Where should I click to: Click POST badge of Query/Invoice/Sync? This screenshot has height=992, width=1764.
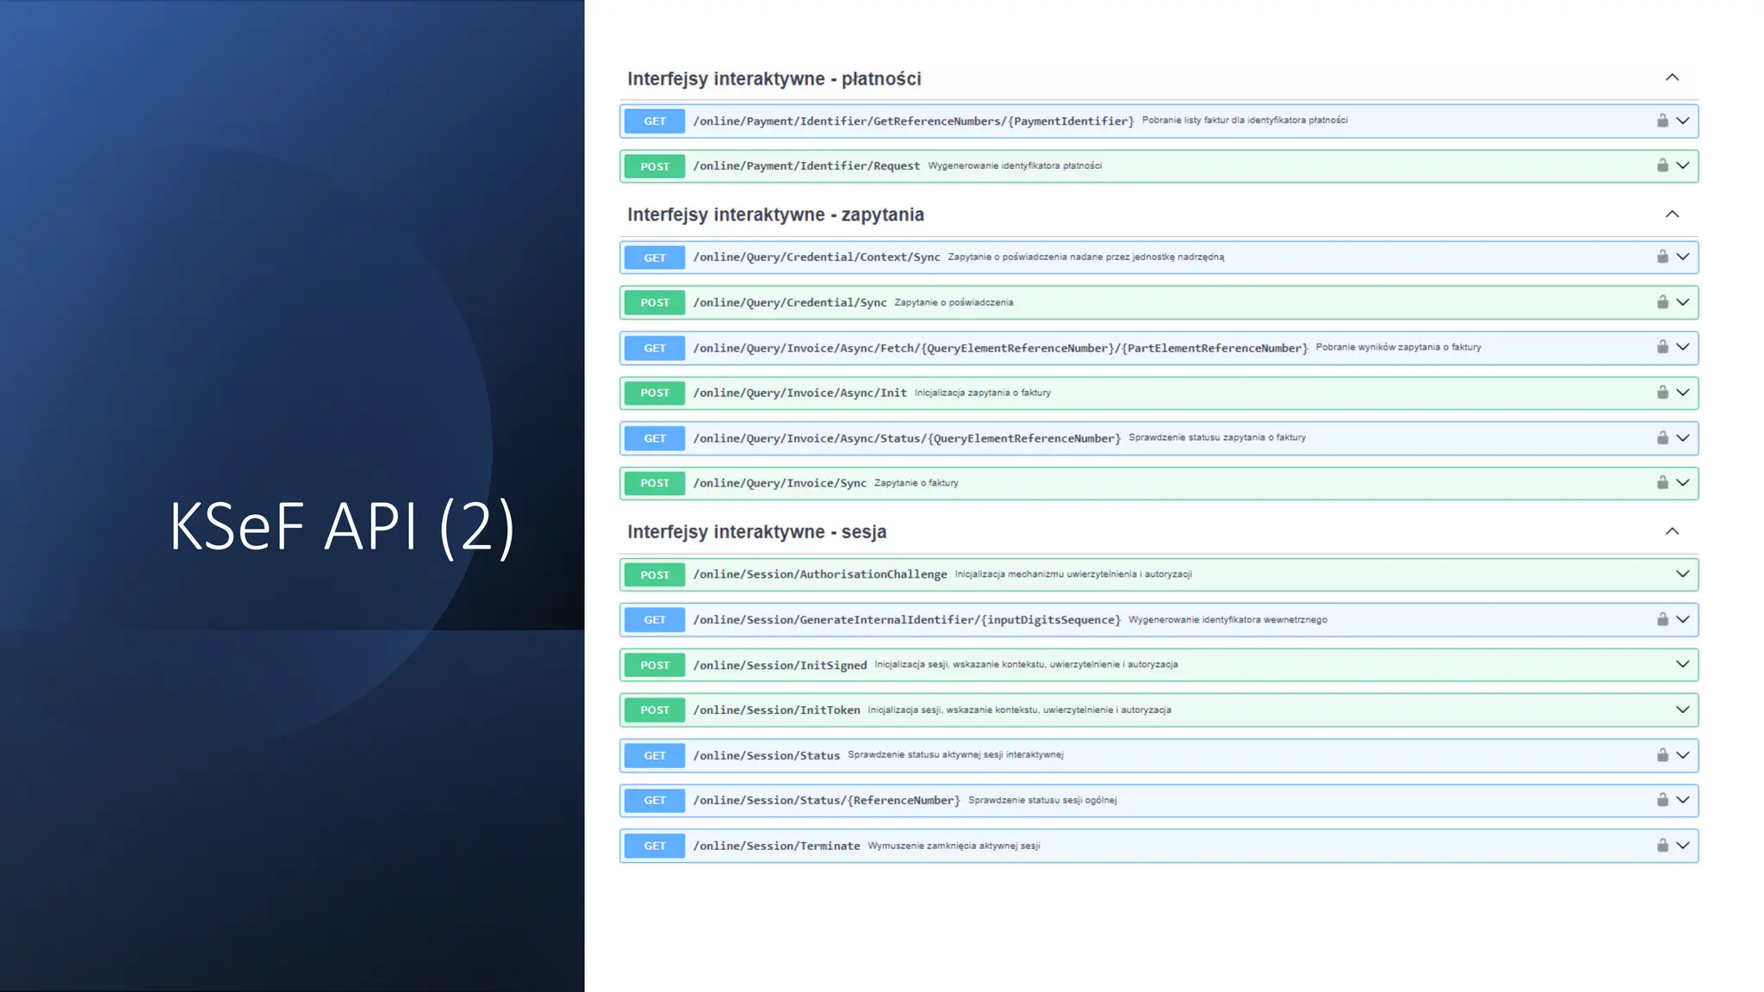pyautogui.click(x=655, y=483)
